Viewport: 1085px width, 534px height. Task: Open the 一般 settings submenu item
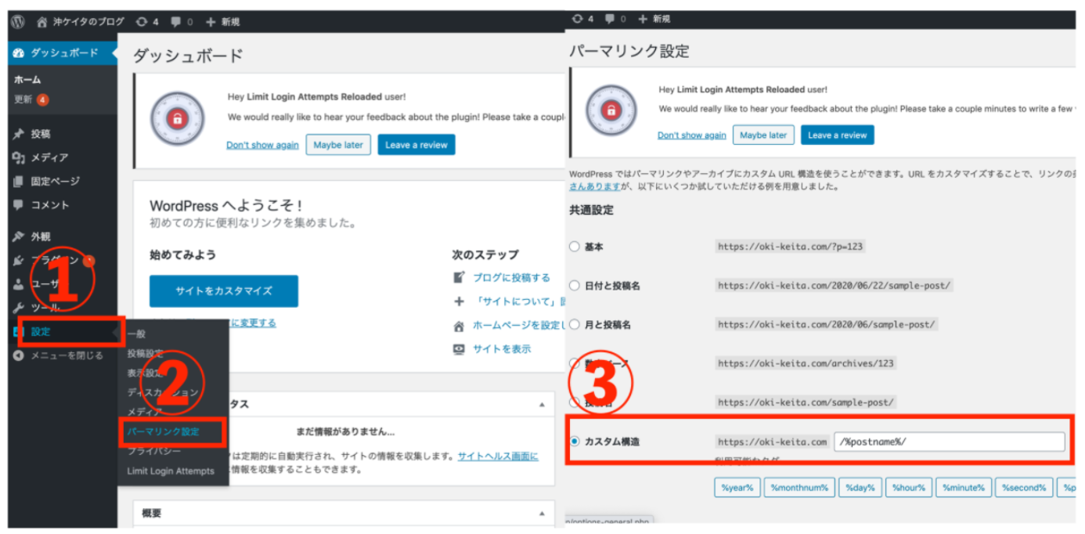(x=136, y=334)
